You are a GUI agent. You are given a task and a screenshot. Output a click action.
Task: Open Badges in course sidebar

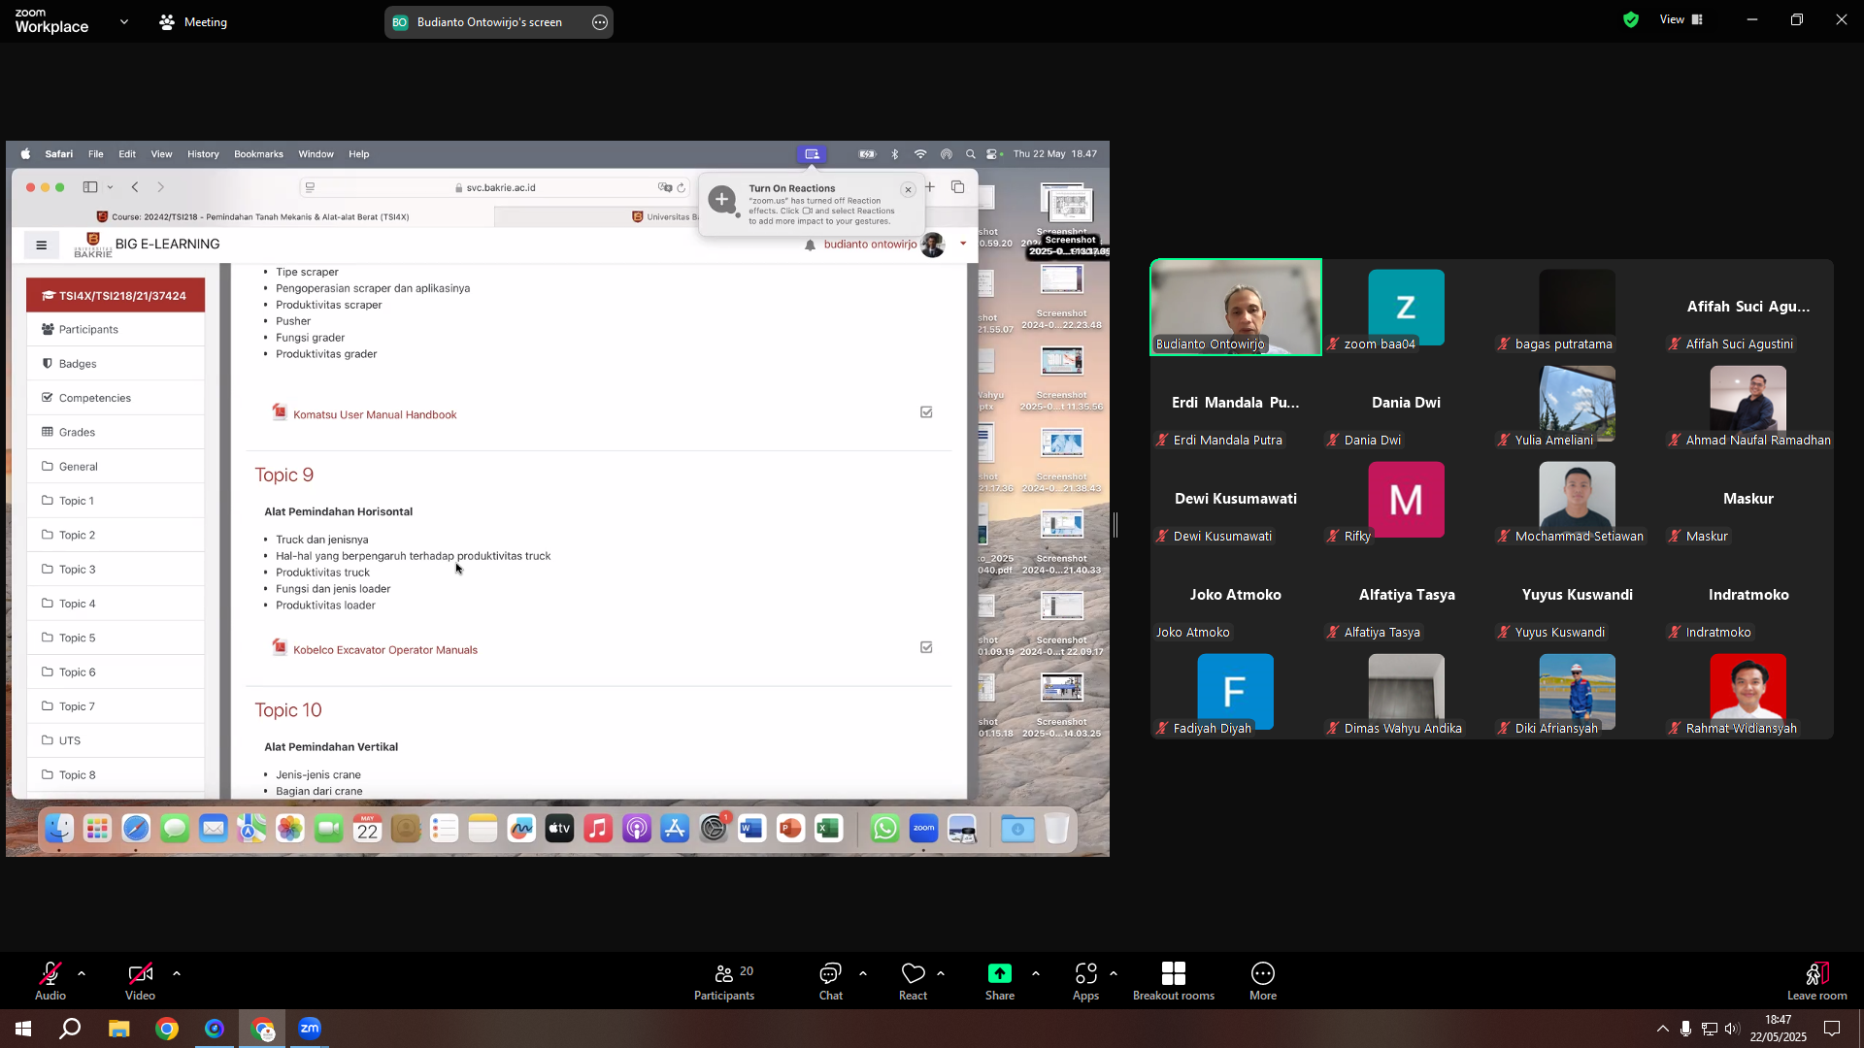click(116, 364)
